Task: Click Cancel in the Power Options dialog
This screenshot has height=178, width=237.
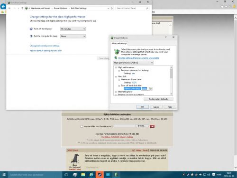Action: pos(156,107)
